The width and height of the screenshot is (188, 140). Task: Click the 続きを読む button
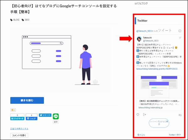(x=27, y=100)
